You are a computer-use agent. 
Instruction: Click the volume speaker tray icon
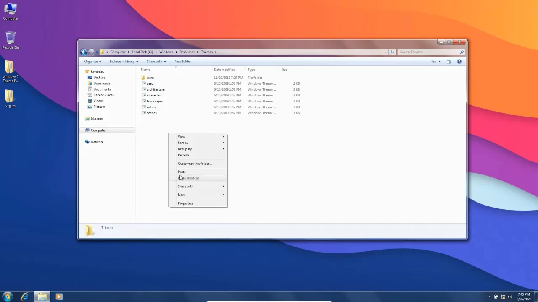tap(509, 297)
